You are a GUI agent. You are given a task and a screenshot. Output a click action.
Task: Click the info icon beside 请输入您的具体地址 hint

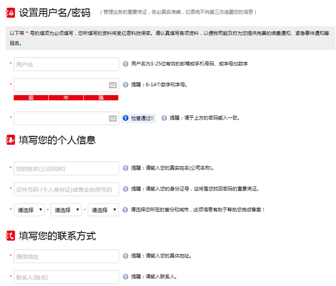[x=125, y=256]
